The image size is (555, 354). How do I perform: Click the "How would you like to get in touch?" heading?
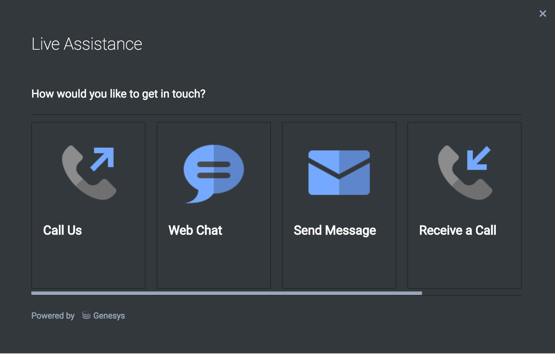[118, 94]
